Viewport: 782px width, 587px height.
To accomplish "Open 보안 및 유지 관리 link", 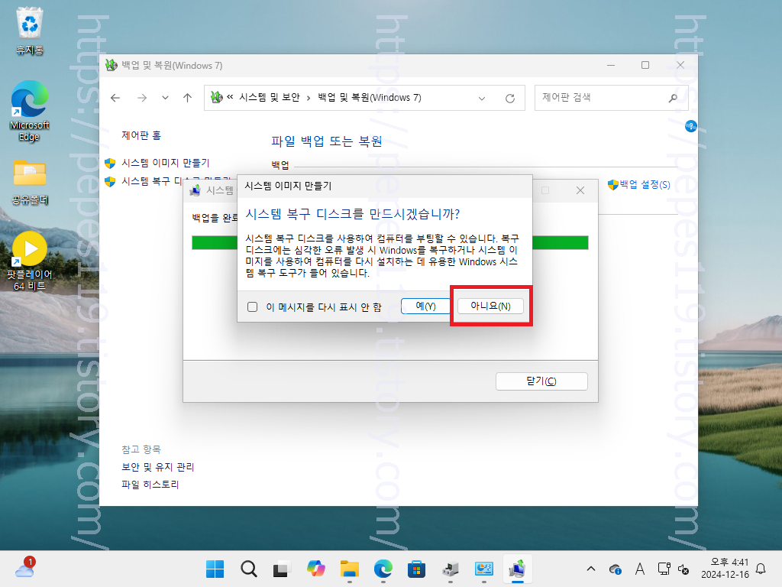I will click(157, 467).
